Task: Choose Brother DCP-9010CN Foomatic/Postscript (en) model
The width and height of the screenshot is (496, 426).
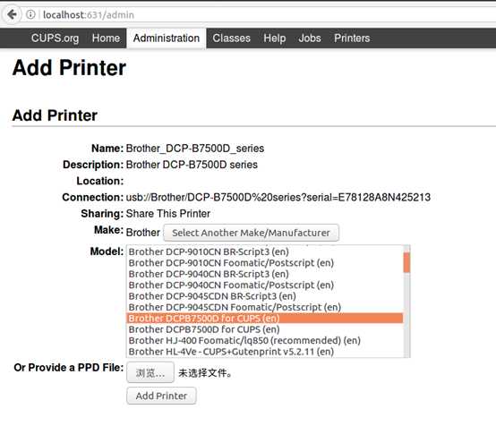Action: 265,263
